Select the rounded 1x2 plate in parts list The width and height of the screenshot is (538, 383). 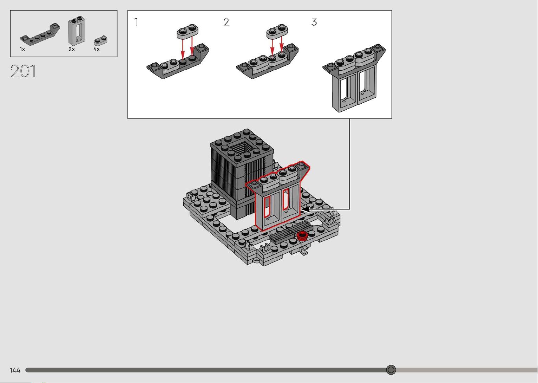click(x=100, y=40)
